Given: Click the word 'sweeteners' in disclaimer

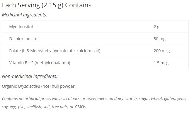Looking at the screenshot, I should click(x=97, y=99).
